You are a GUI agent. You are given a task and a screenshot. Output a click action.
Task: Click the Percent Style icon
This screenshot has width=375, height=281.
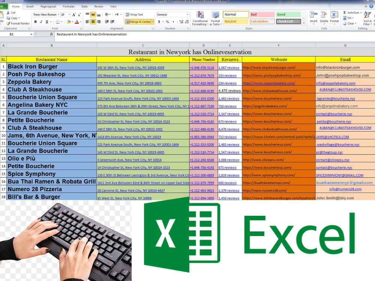167,22
